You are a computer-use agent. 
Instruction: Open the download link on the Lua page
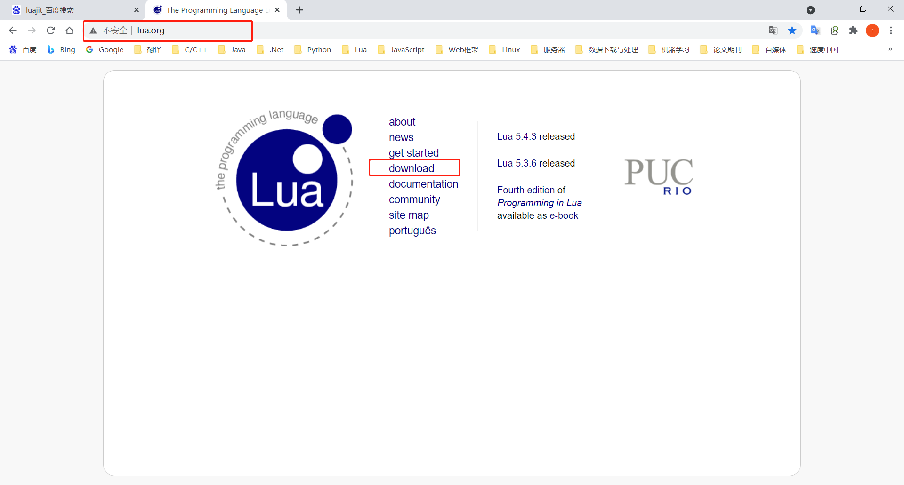pyautogui.click(x=412, y=168)
